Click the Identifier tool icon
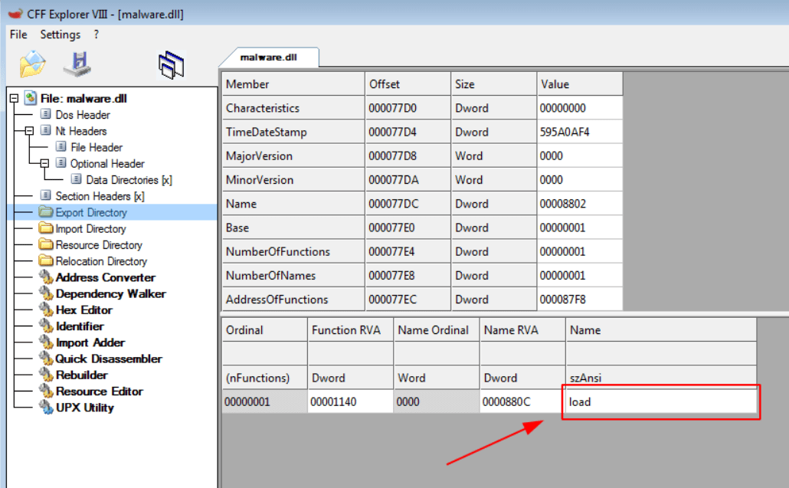 (46, 326)
